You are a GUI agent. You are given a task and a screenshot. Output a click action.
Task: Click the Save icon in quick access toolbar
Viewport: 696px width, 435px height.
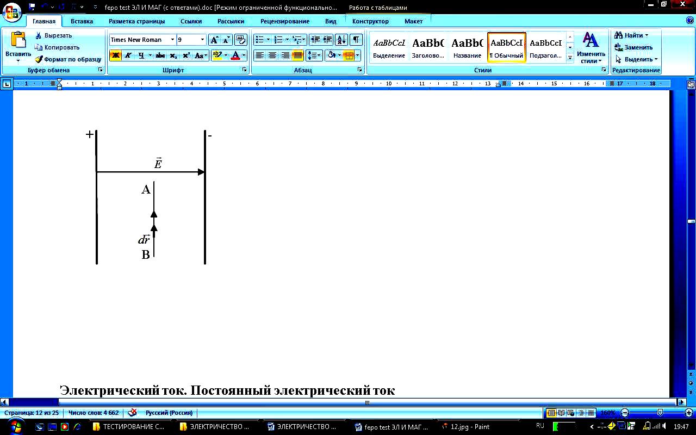click(x=32, y=7)
